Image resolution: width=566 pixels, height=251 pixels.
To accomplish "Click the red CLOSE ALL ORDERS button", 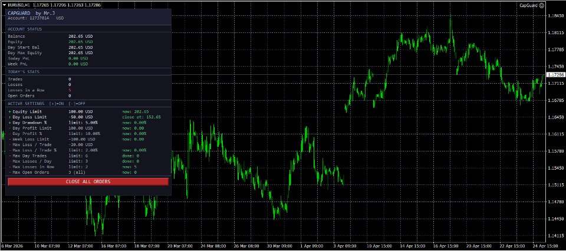I will click(88, 181).
